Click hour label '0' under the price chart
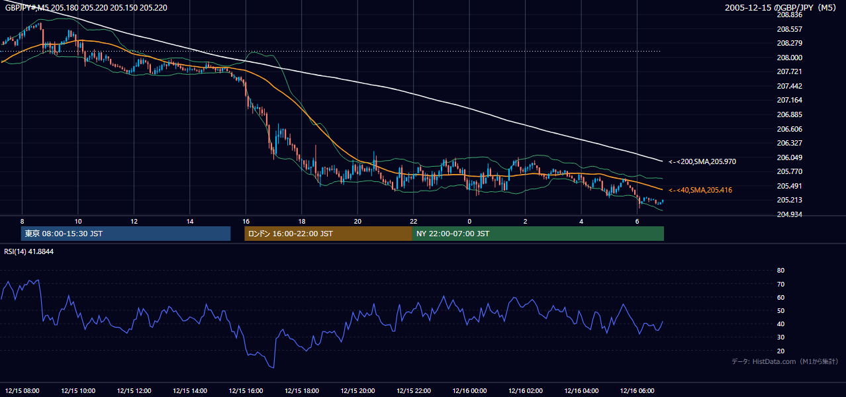 click(x=469, y=221)
